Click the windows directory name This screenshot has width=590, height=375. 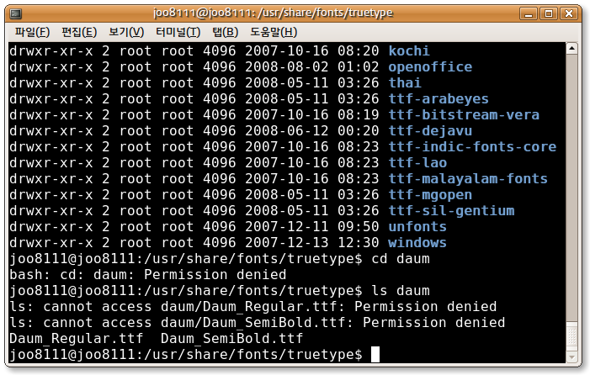(x=417, y=242)
